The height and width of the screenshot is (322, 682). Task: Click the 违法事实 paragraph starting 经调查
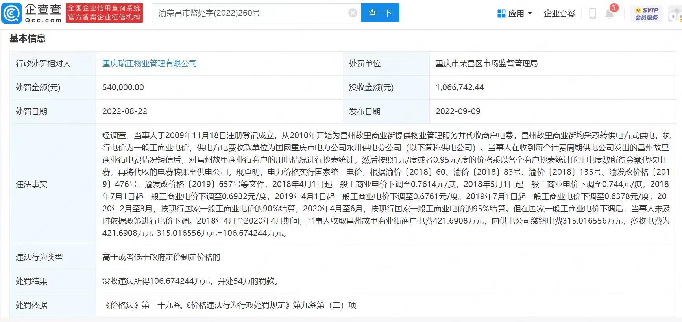coord(386,184)
